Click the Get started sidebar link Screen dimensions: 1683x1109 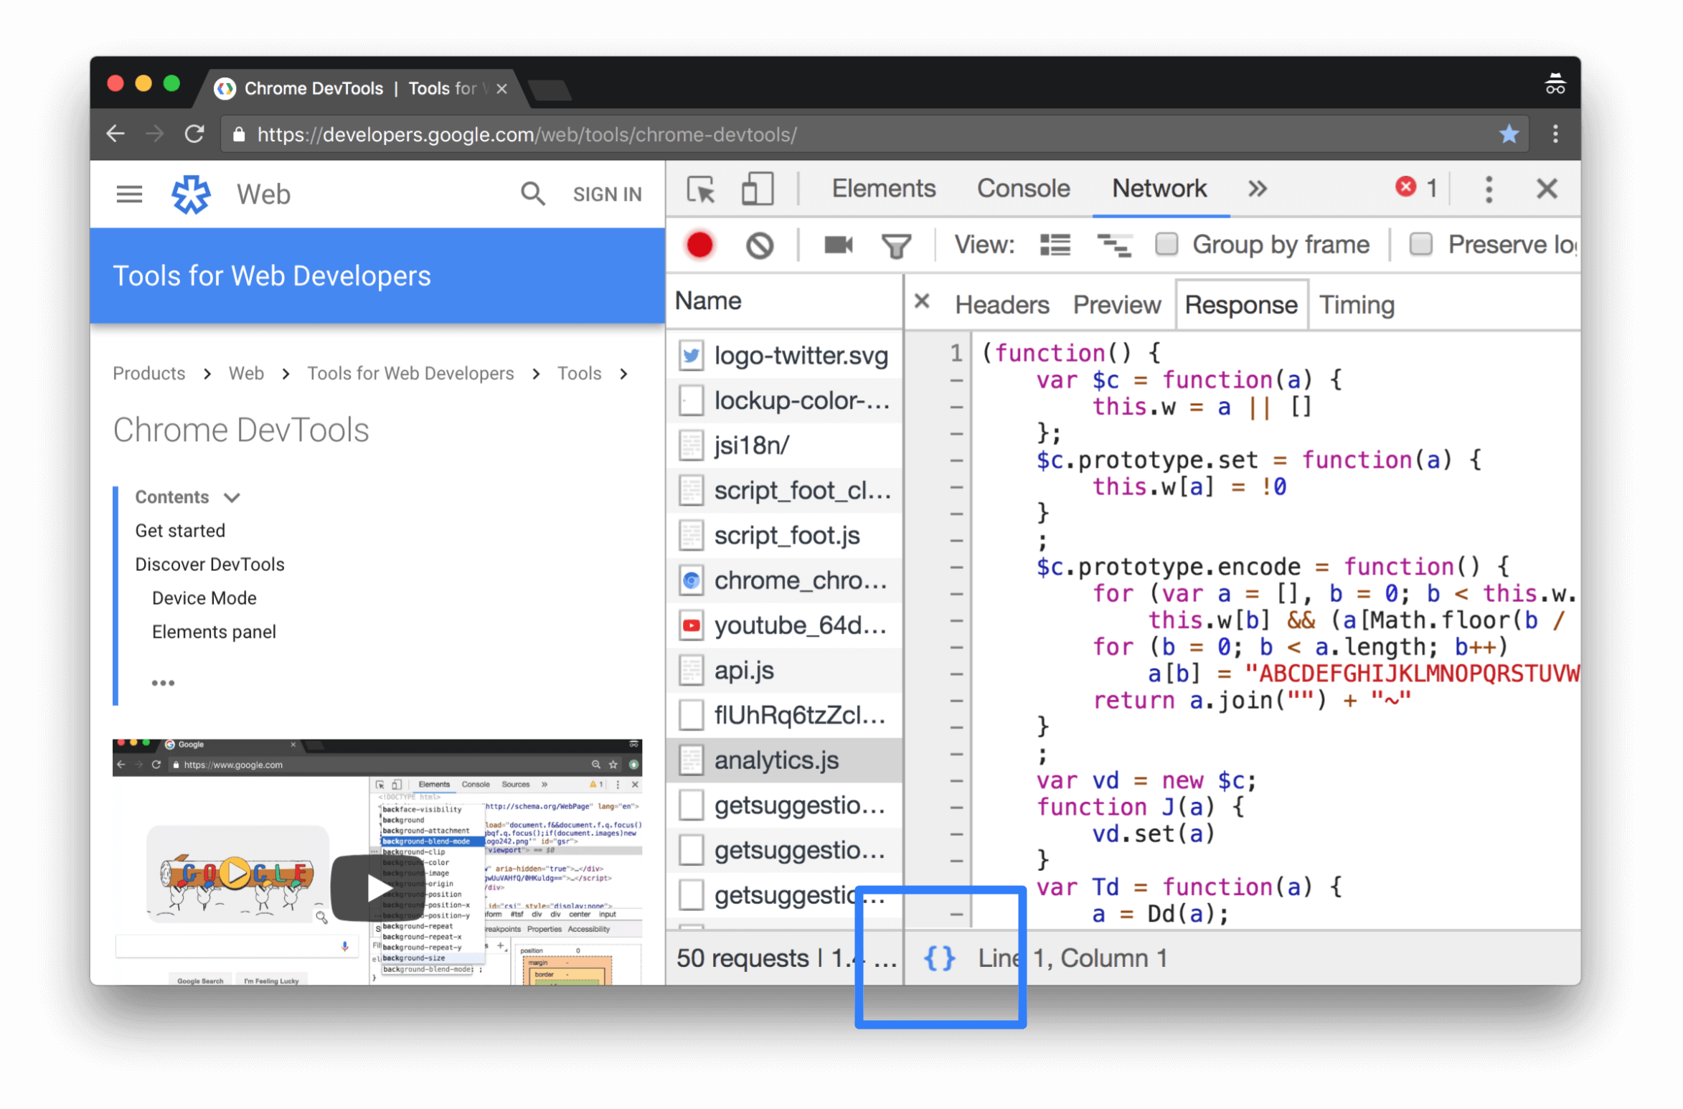tap(179, 531)
